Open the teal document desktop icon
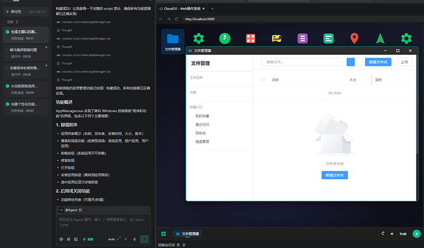424x248 pixels. click(329, 39)
